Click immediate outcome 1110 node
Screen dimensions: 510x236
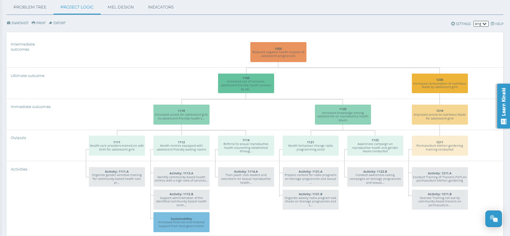tap(181, 114)
